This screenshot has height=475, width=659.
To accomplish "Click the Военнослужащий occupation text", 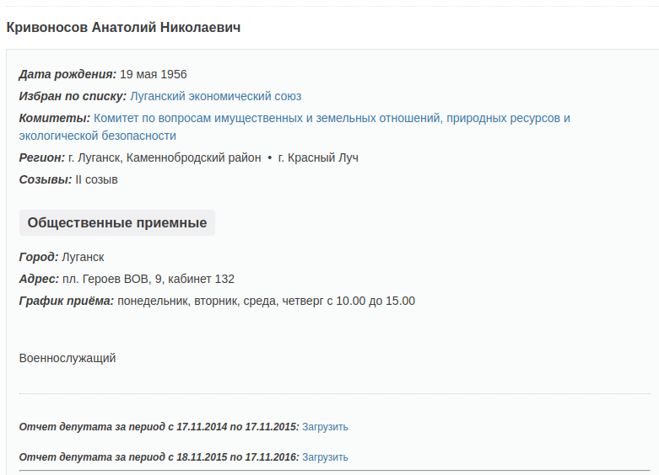I will pyautogui.click(x=68, y=358).
